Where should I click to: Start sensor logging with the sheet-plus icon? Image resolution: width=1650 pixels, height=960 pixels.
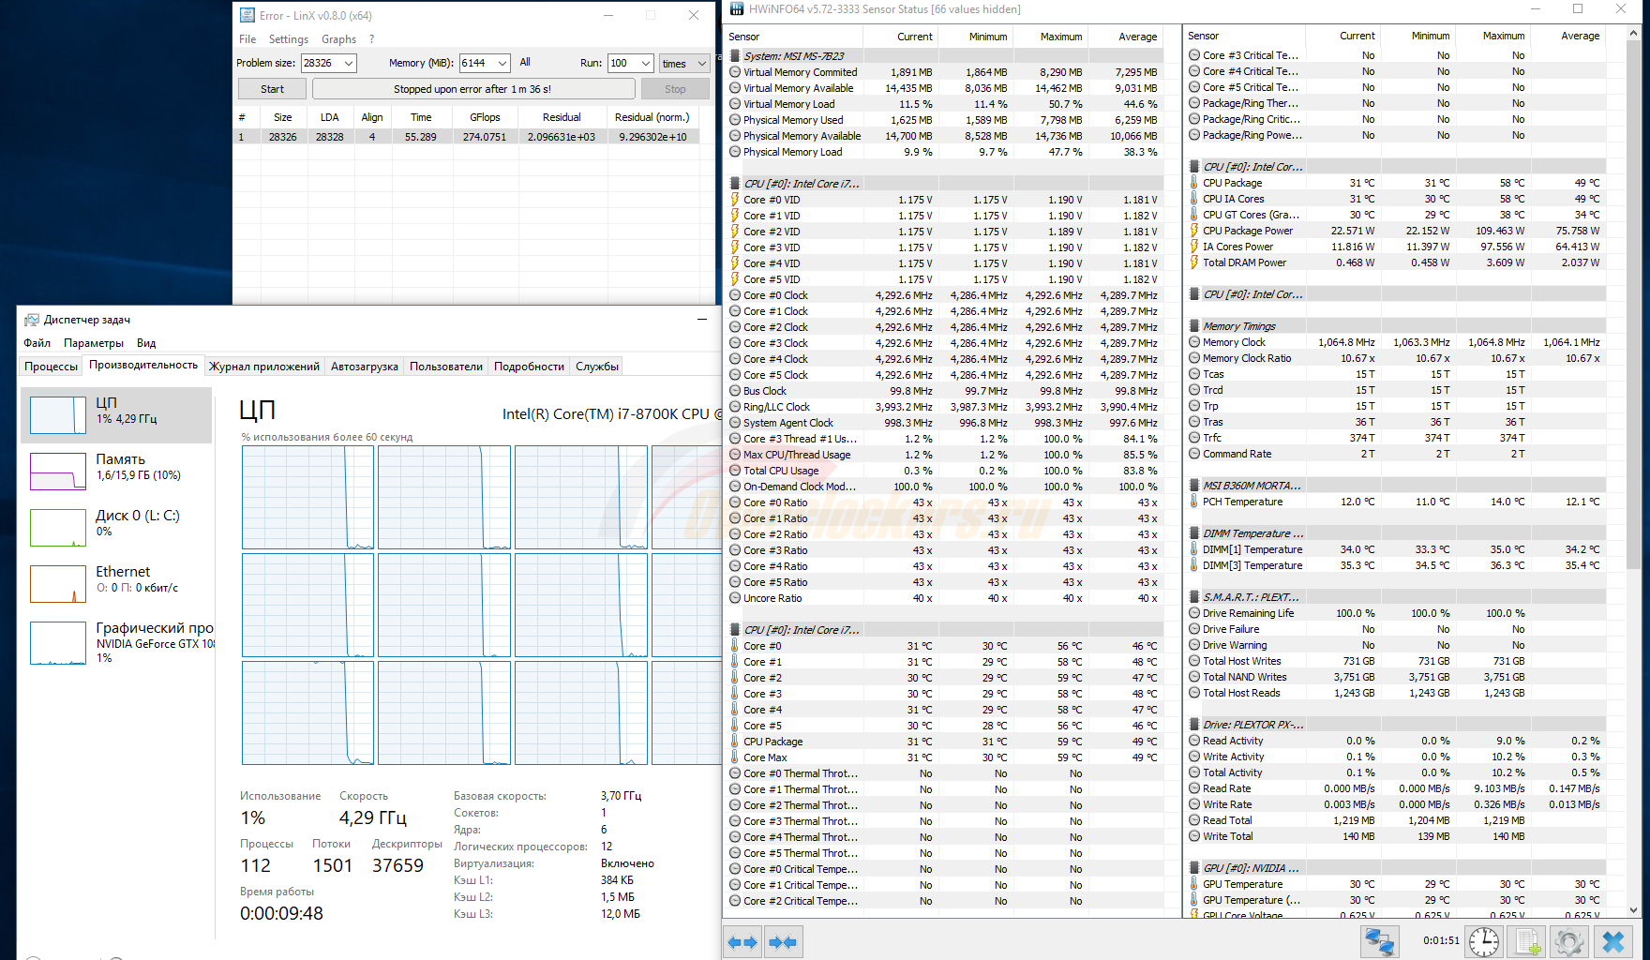point(1527,942)
